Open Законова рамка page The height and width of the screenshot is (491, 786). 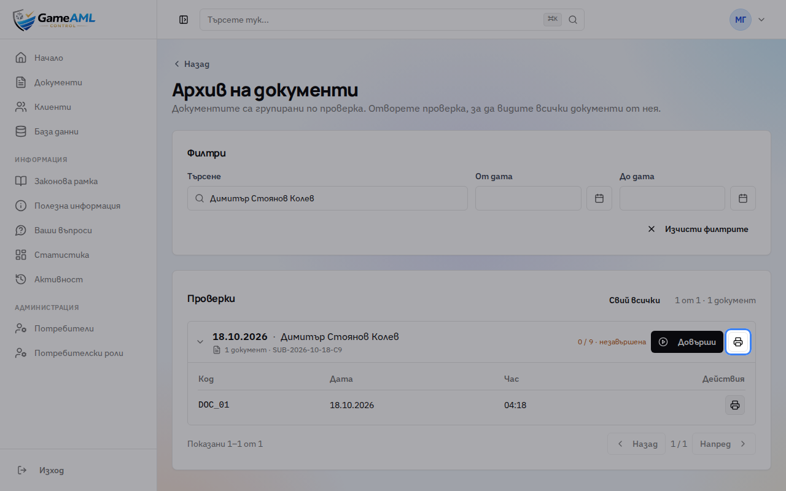pyautogui.click(x=78, y=181)
